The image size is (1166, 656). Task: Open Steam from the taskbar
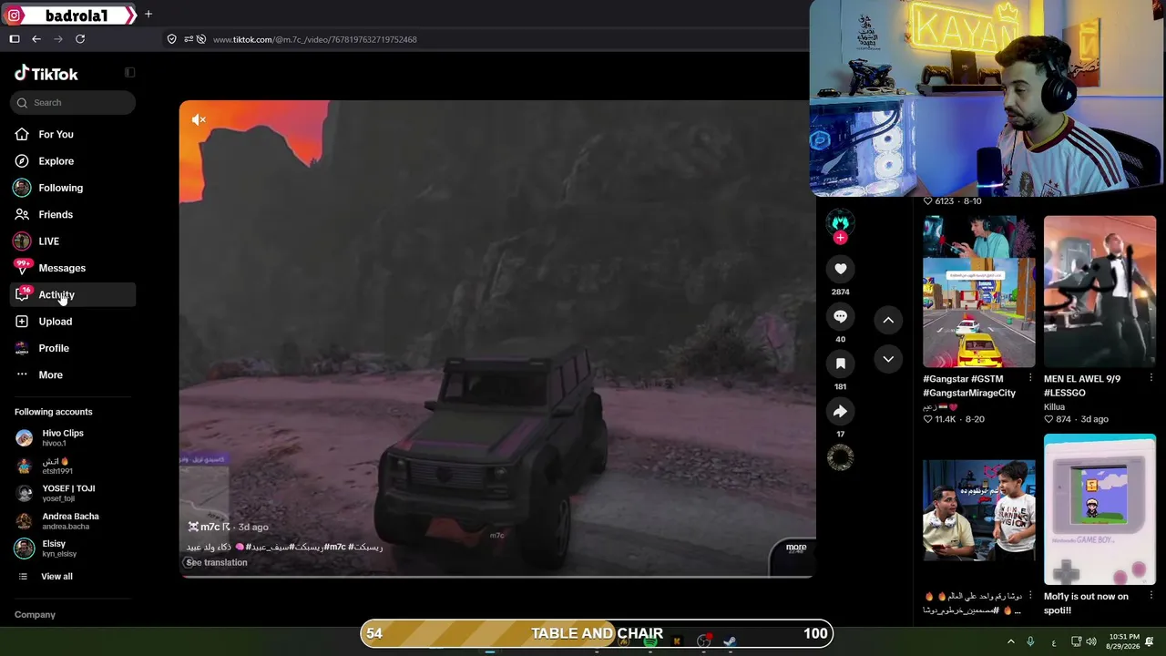tap(730, 641)
